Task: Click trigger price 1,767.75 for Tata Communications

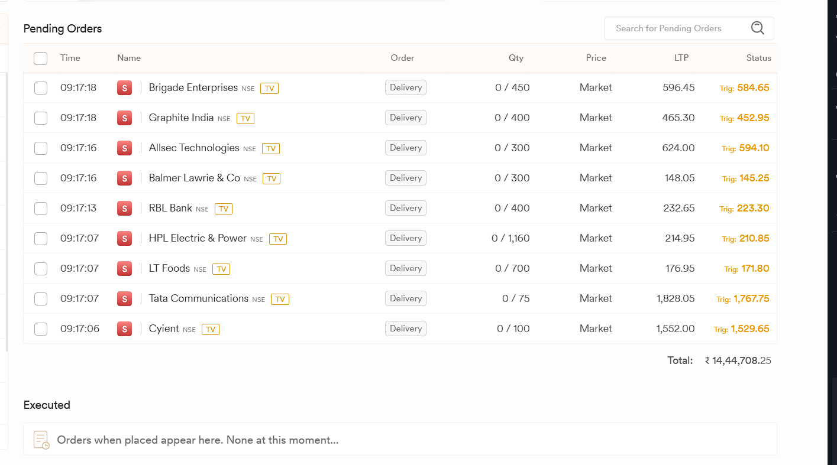Action: (x=751, y=298)
